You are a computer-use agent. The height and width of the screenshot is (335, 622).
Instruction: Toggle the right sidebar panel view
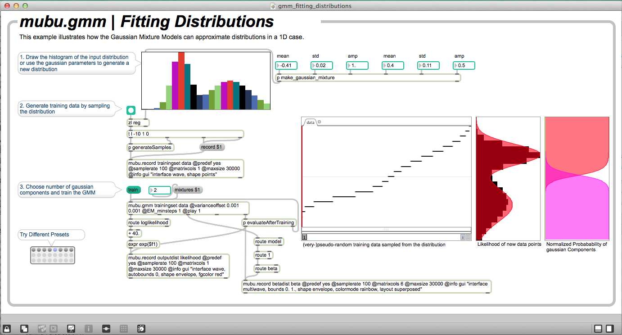[609, 329]
